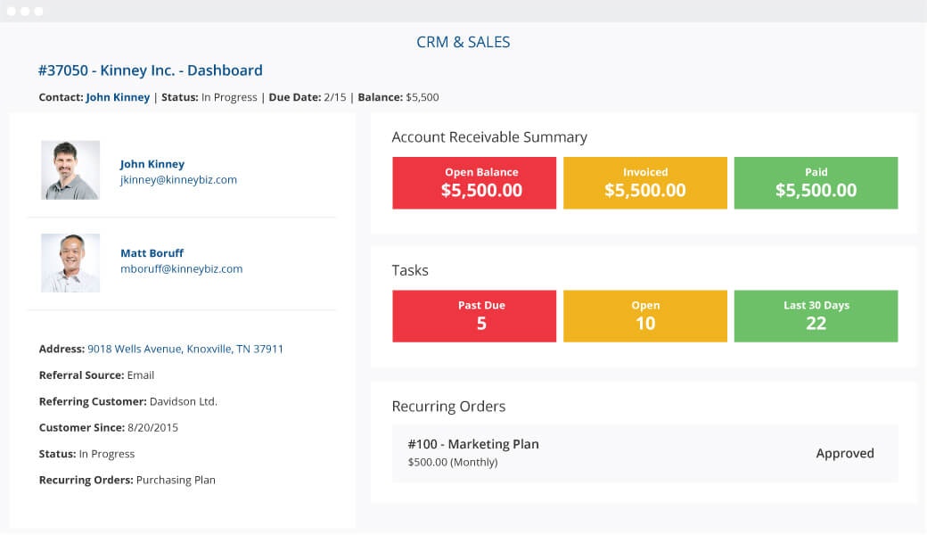This screenshot has width=927, height=535.
Task: Email jkinney@kinneybiz.com
Action: point(178,180)
